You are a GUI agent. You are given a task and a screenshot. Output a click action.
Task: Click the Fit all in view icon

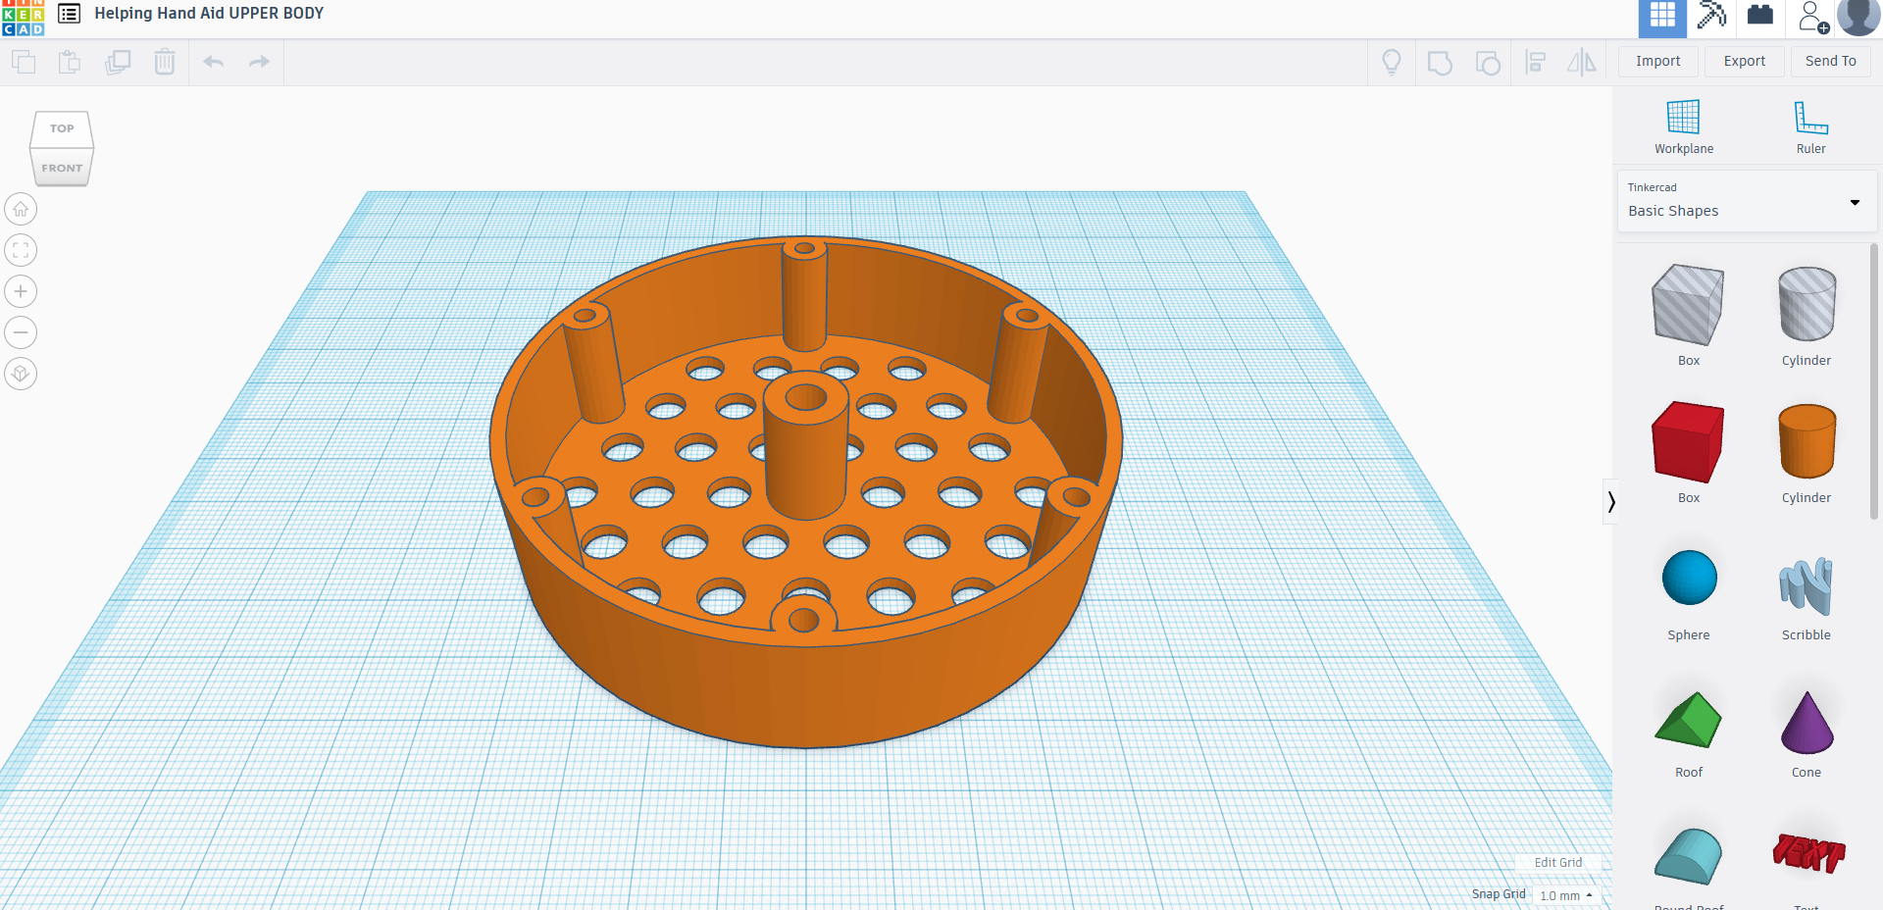coord(21,250)
